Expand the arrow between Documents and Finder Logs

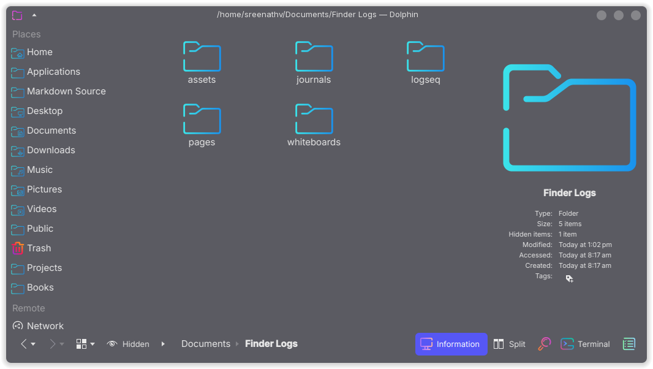point(238,344)
